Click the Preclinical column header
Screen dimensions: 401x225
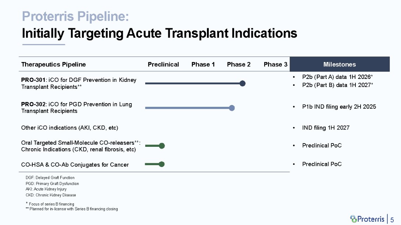pos(163,64)
